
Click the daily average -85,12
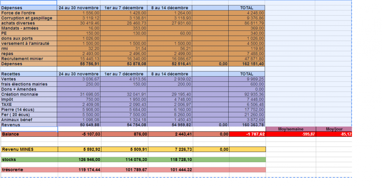(334, 134)
